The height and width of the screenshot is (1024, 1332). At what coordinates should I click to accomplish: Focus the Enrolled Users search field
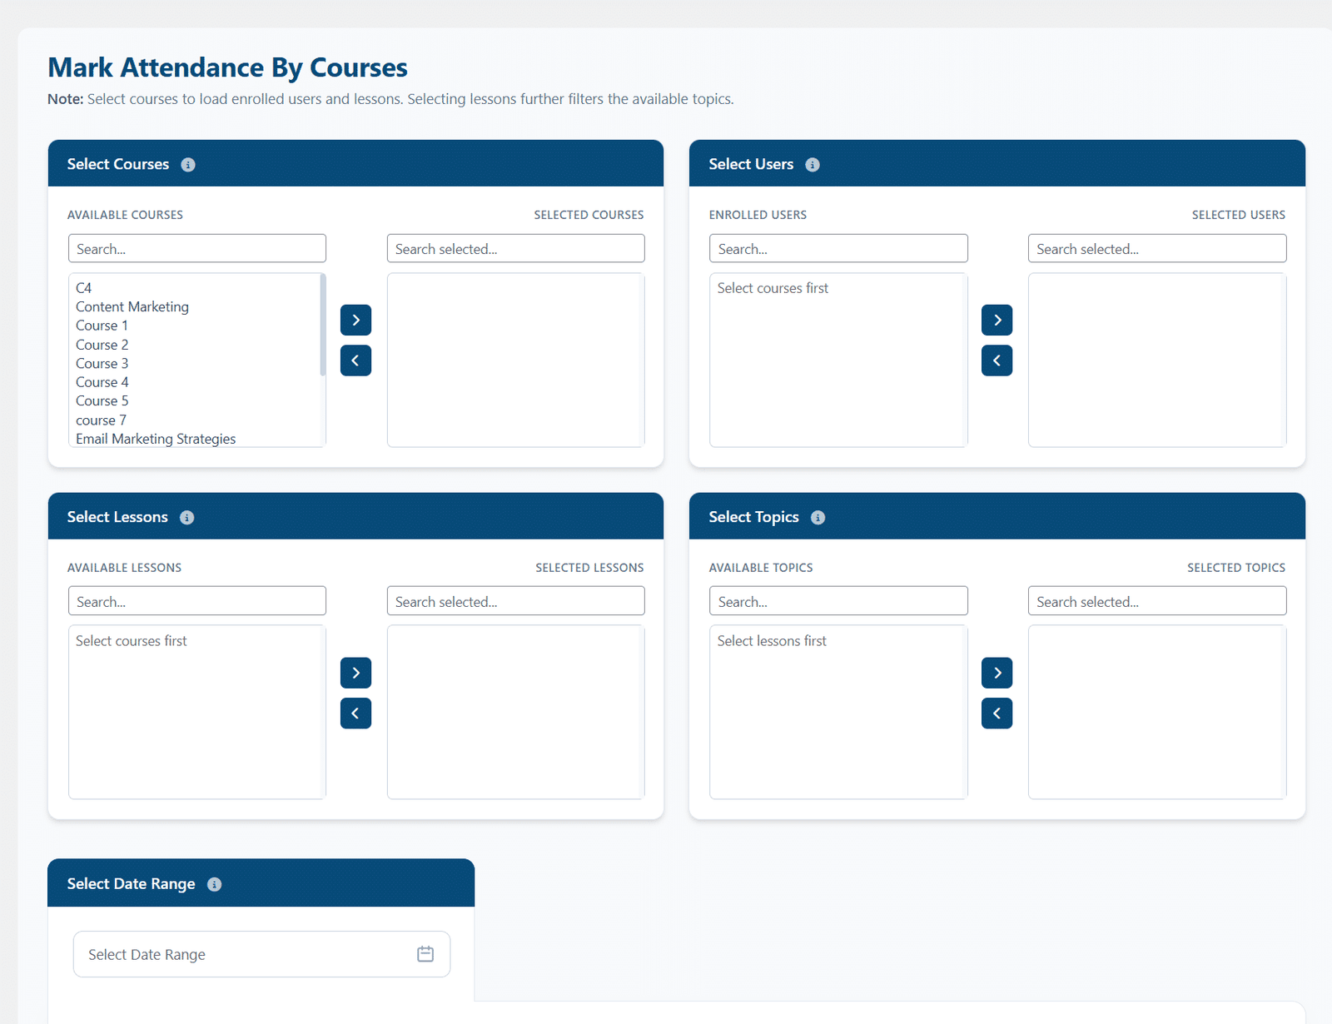pyautogui.click(x=838, y=248)
